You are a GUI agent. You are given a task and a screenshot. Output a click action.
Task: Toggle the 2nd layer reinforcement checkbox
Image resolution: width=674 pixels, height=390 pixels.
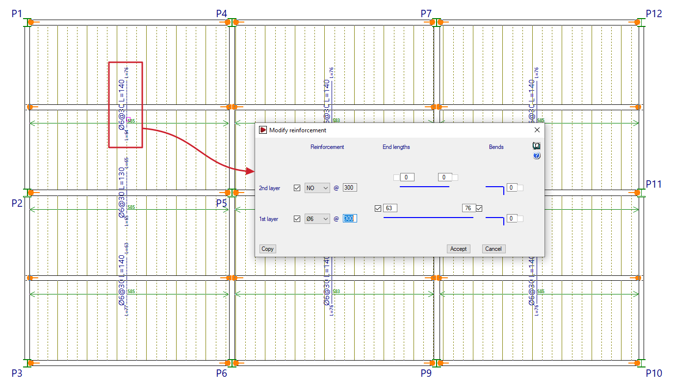click(x=297, y=188)
